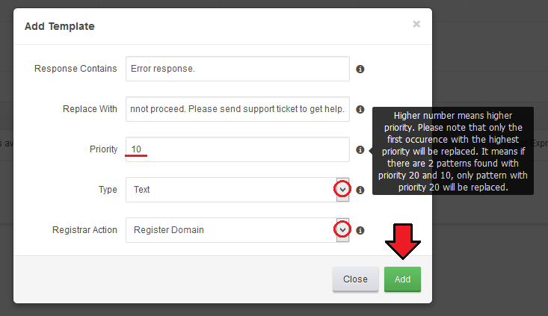Screen dimensions: 548x316
Task: Click info icon beside Response Contains field
Action: [x=360, y=69]
